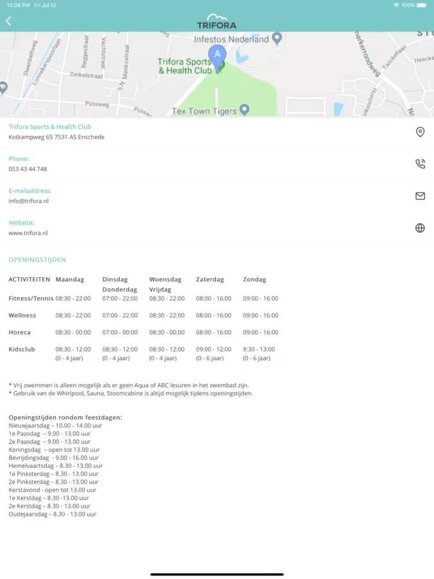This screenshot has height=579, width=434.
Task: Tap Tex Town Tigers map pin
Action: tap(244, 109)
